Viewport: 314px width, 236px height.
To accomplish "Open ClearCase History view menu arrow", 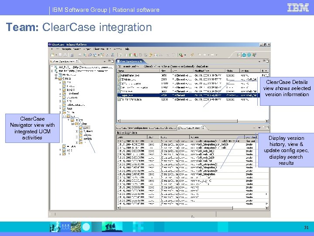I will [x=259, y=128].
